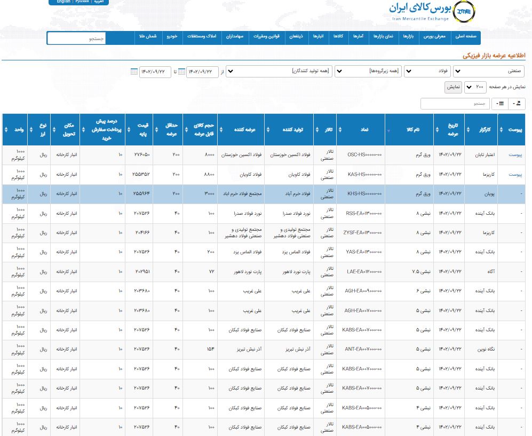Open املاک ومستغلات menu item
This screenshot has width=532, height=436.
pyautogui.click(x=202, y=36)
